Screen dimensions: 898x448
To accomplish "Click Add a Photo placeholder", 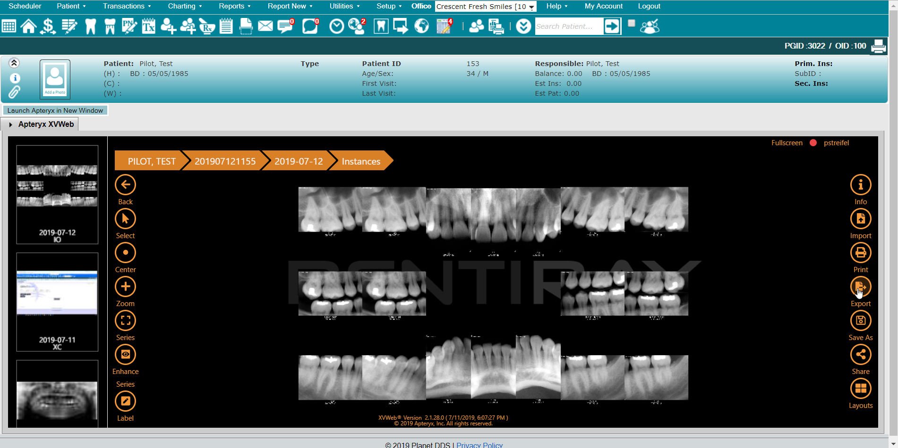I will pyautogui.click(x=55, y=79).
